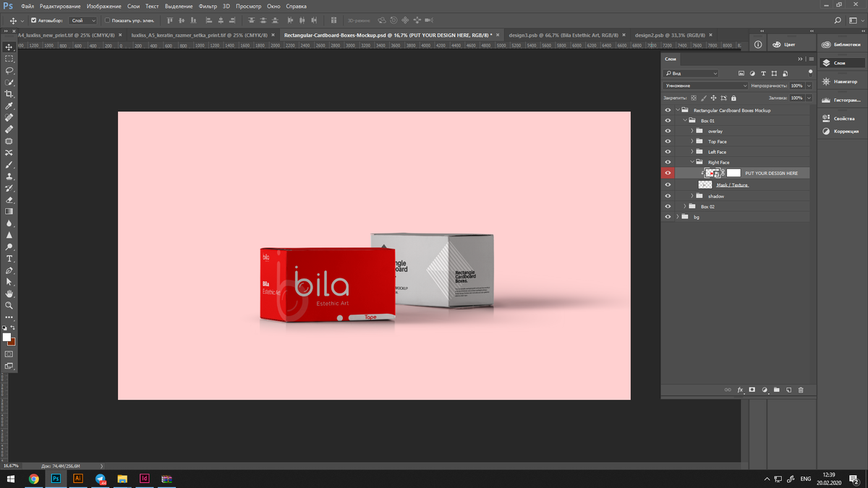Open the Файл menu
Image resolution: width=868 pixels, height=488 pixels.
[27, 6]
